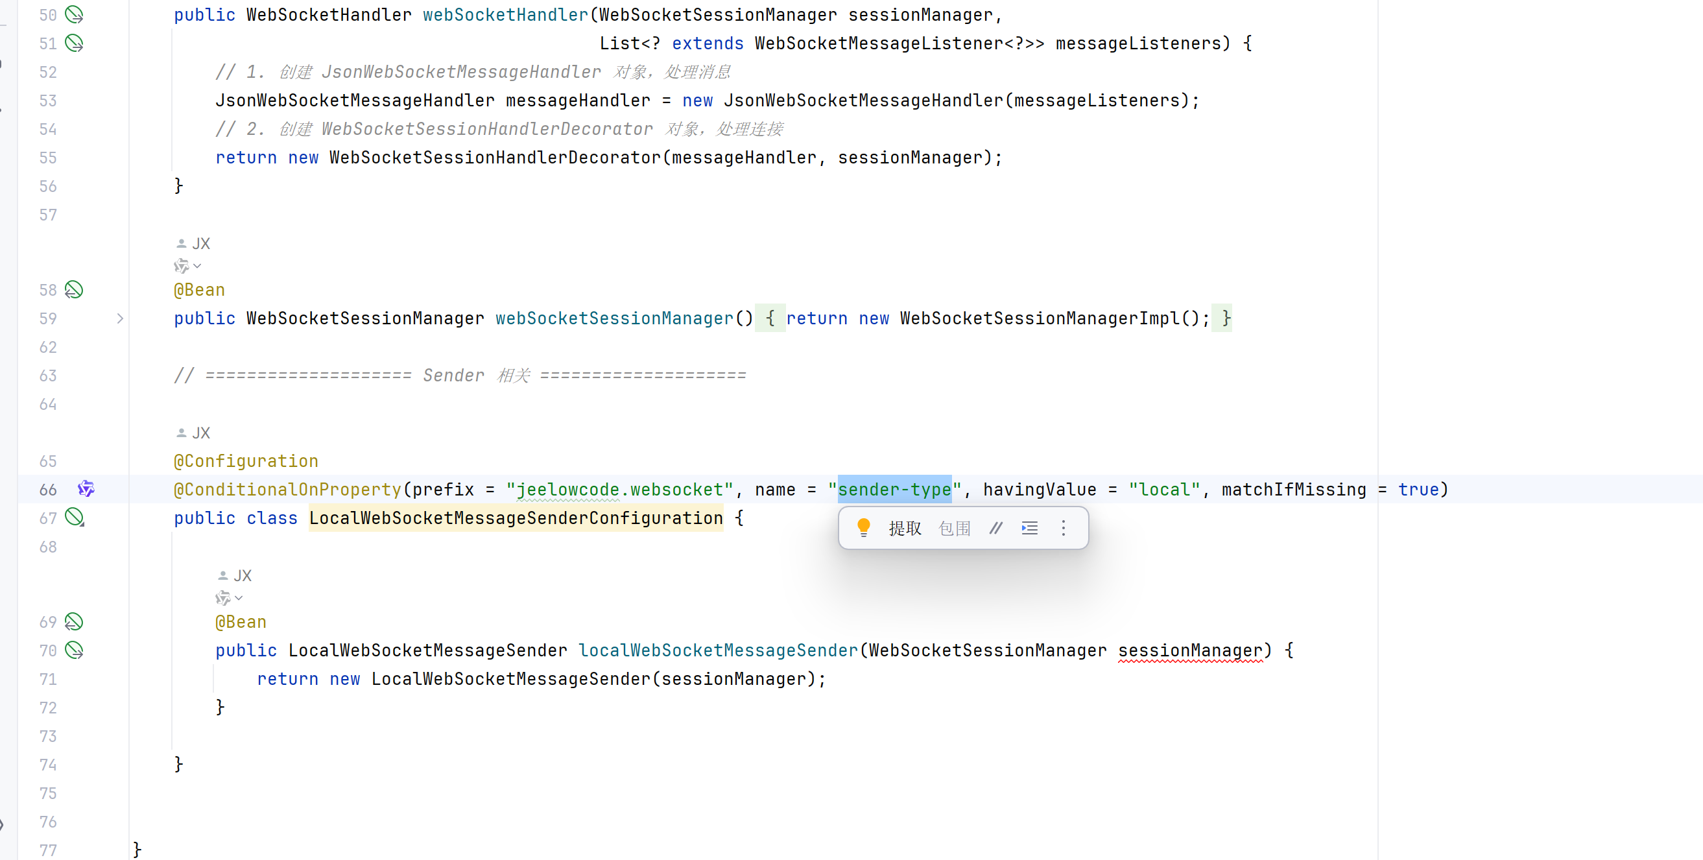Click the Spring gutter icon on line 67
This screenshot has width=1703, height=860.
click(x=74, y=518)
